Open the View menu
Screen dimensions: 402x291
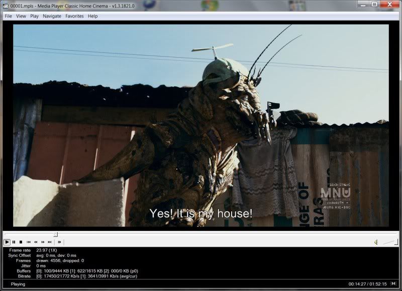point(21,16)
